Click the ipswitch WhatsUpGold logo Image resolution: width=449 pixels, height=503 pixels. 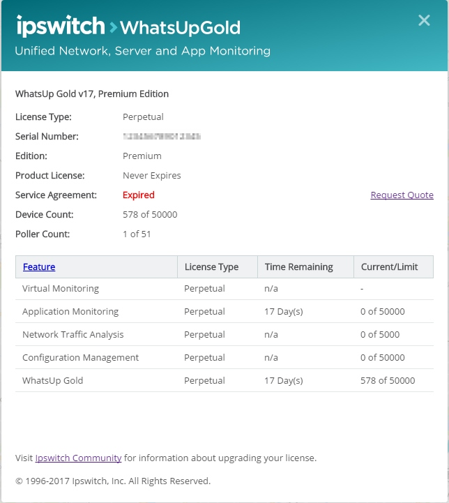click(128, 27)
